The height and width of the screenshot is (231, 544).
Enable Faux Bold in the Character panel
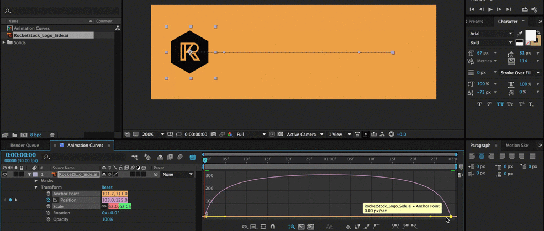479,104
